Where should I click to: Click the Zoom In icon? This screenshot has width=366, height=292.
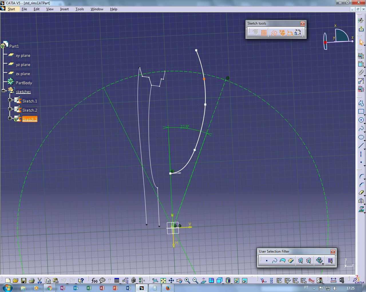coord(187,281)
